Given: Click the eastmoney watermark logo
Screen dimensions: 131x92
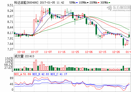Looking at the screenshot, I should point(119,8).
